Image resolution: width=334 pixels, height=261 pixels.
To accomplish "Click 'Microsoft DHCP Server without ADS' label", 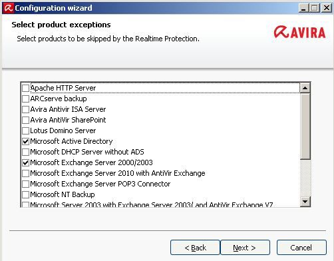I will pyautogui.click(x=87, y=152).
